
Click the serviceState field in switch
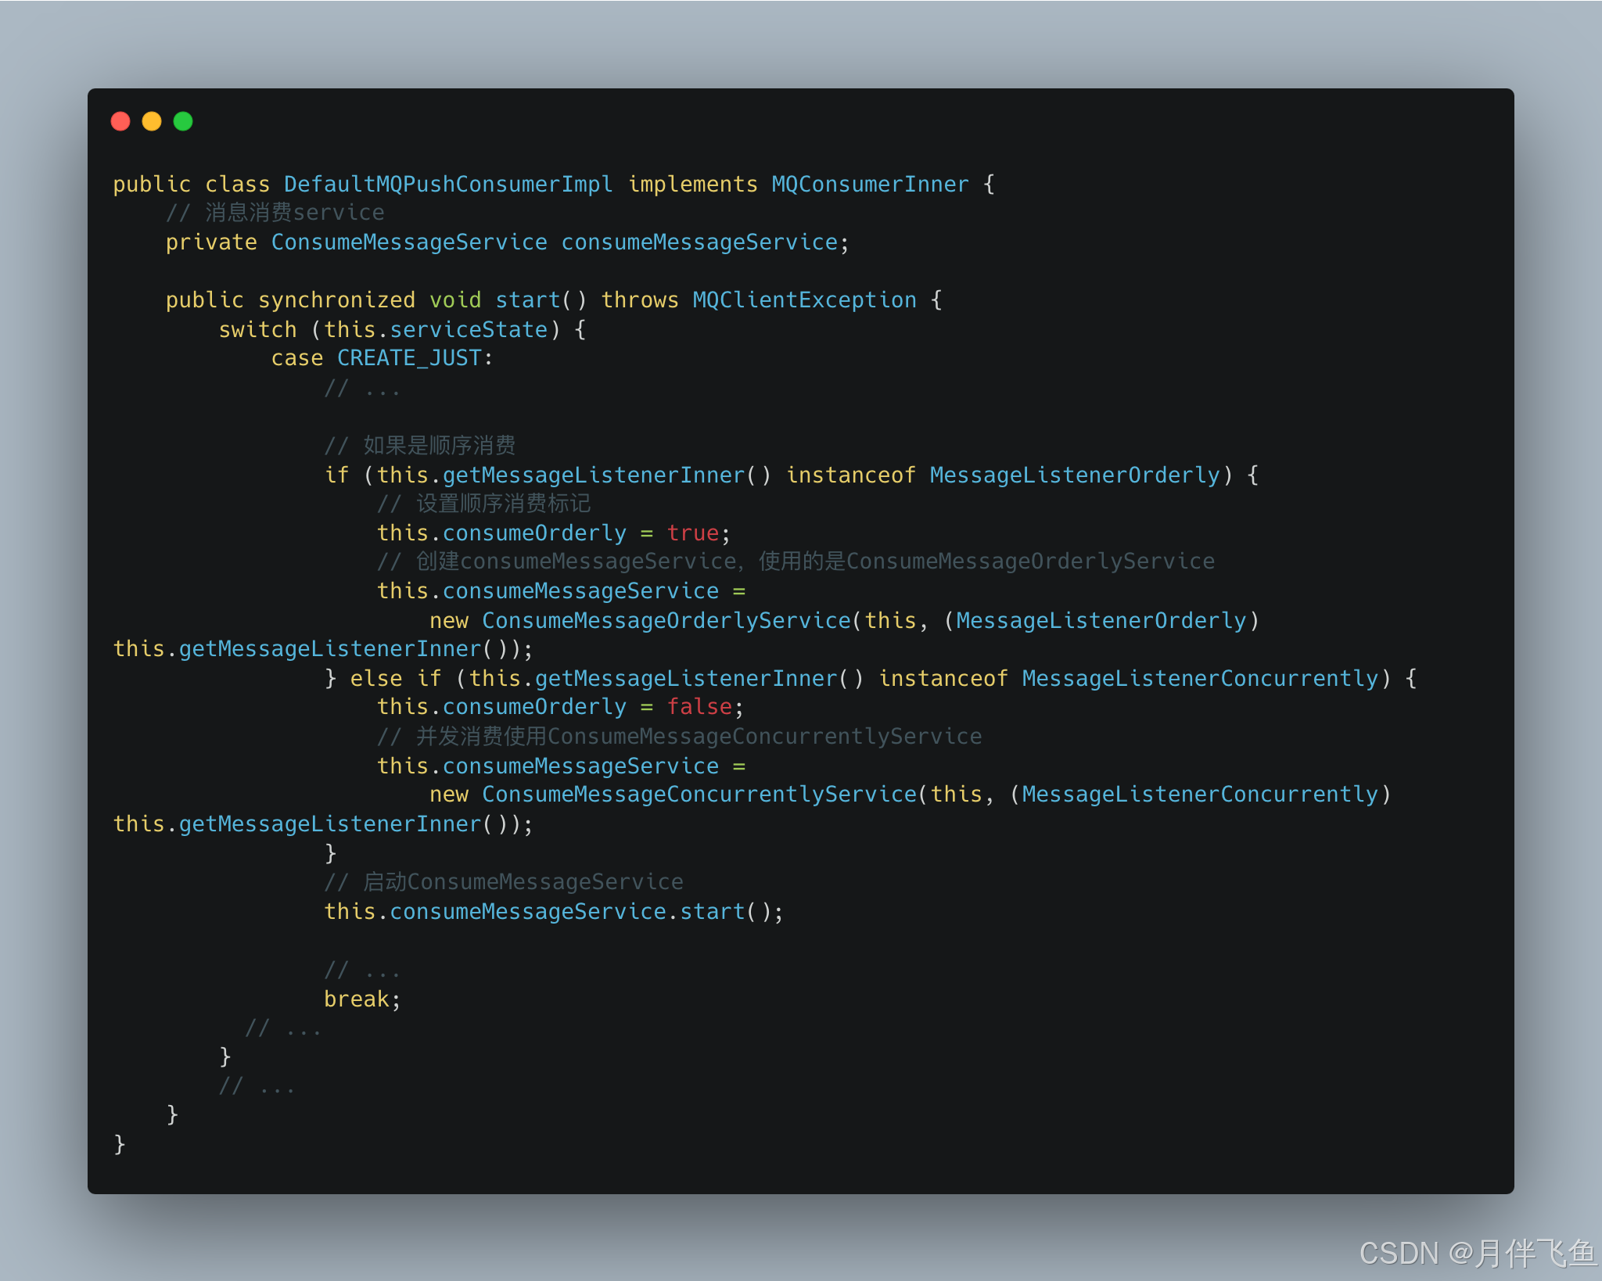[468, 329]
